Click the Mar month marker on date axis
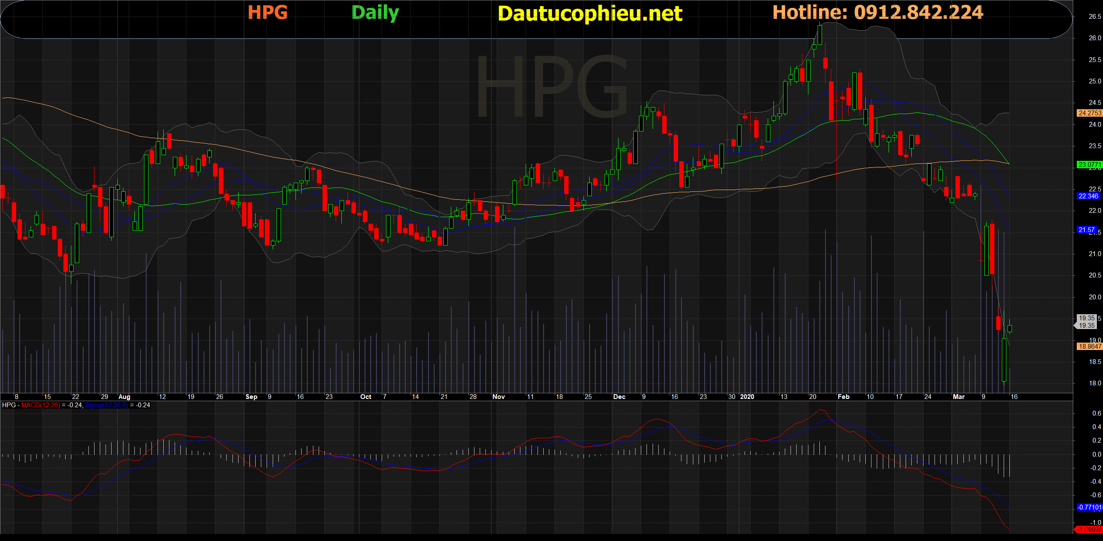This screenshot has height=541, width=1103. [959, 397]
